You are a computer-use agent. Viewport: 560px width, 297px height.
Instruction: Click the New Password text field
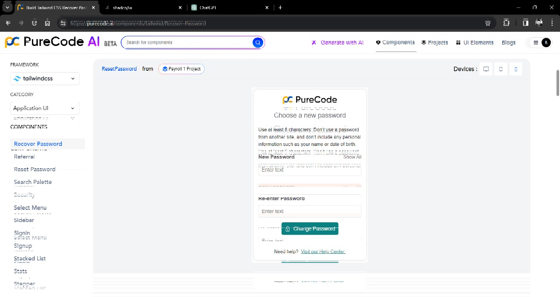click(x=310, y=170)
